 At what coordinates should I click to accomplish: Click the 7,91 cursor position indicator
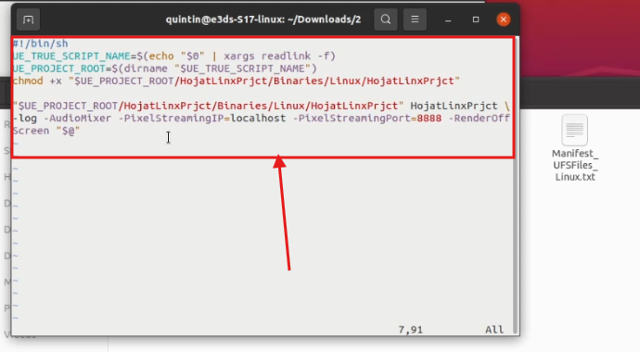411,330
